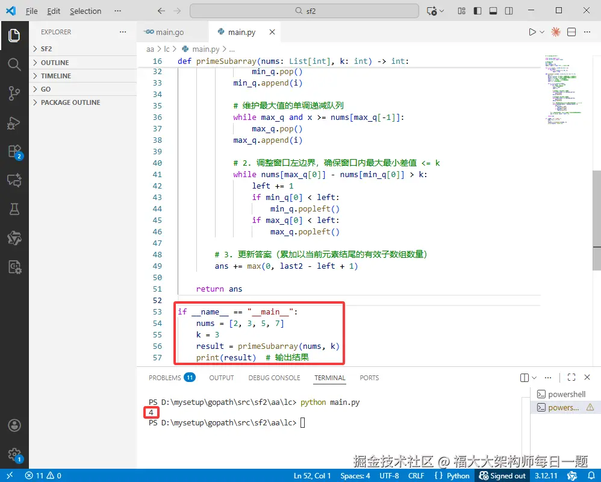Click the aa breadcrumb segment

coord(150,49)
